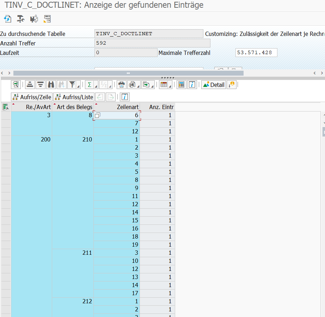This screenshot has height=317, width=325.
Task: Open the layout selection dropdown
Action: pyautogui.click(x=170, y=85)
